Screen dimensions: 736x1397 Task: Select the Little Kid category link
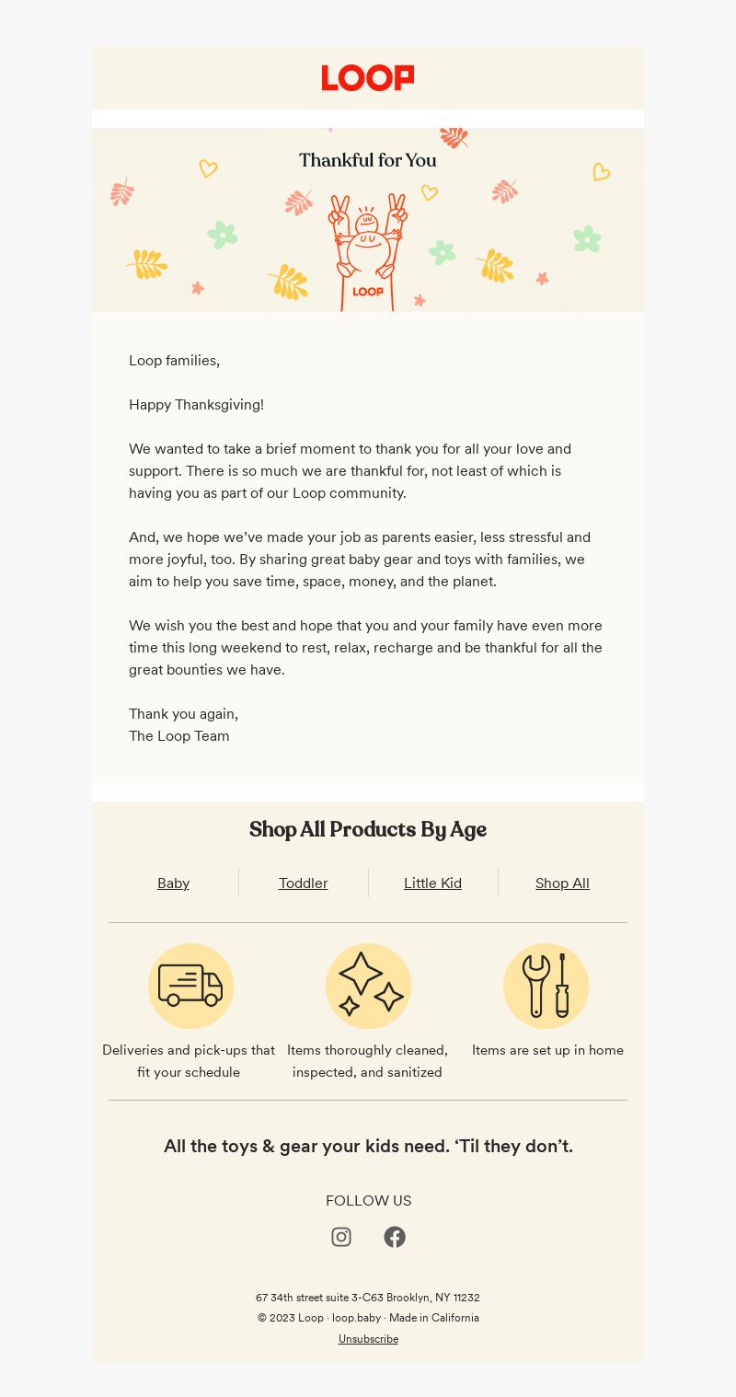click(x=432, y=883)
